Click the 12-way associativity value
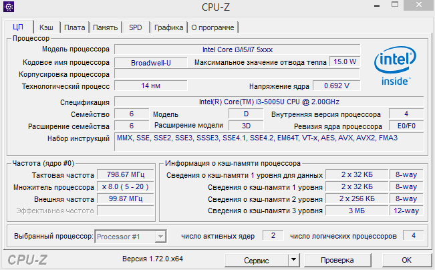 [406, 211]
